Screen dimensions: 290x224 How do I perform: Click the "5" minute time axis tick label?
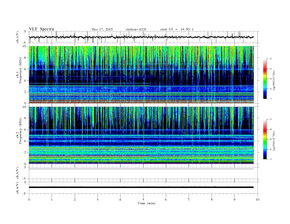[x=143, y=199]
